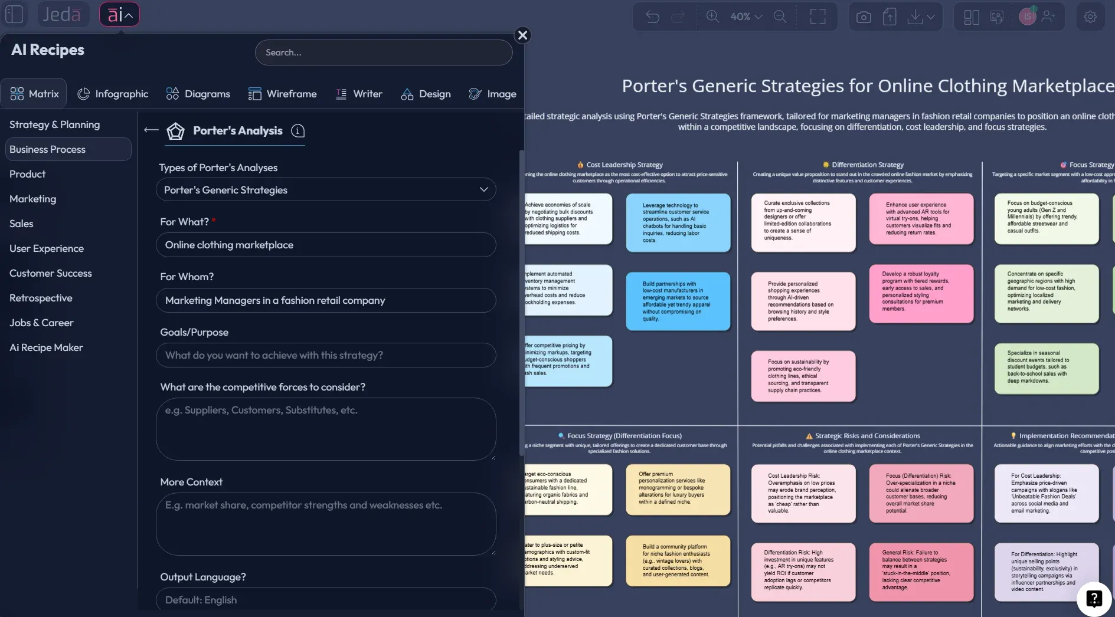Click the Undo icon
This screenshot has height=617, width=1115.
tap(652, 16)
